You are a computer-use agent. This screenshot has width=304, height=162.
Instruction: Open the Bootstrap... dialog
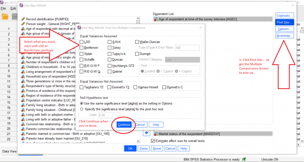point(284,36)
